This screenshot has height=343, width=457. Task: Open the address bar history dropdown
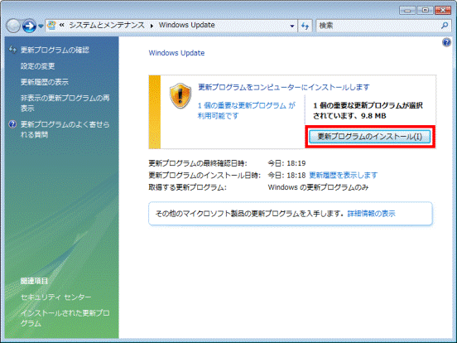[292, 26]
